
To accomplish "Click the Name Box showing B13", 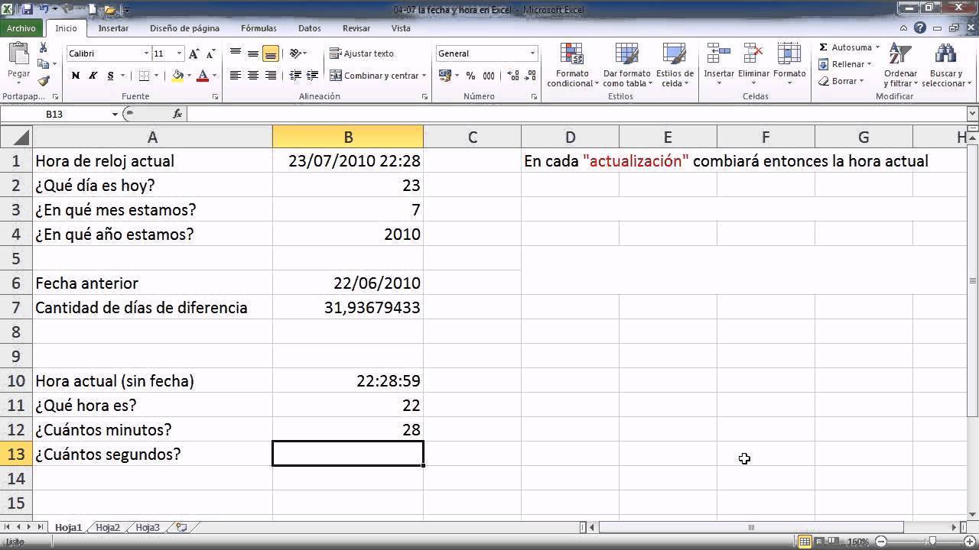I will pos(55,114).
